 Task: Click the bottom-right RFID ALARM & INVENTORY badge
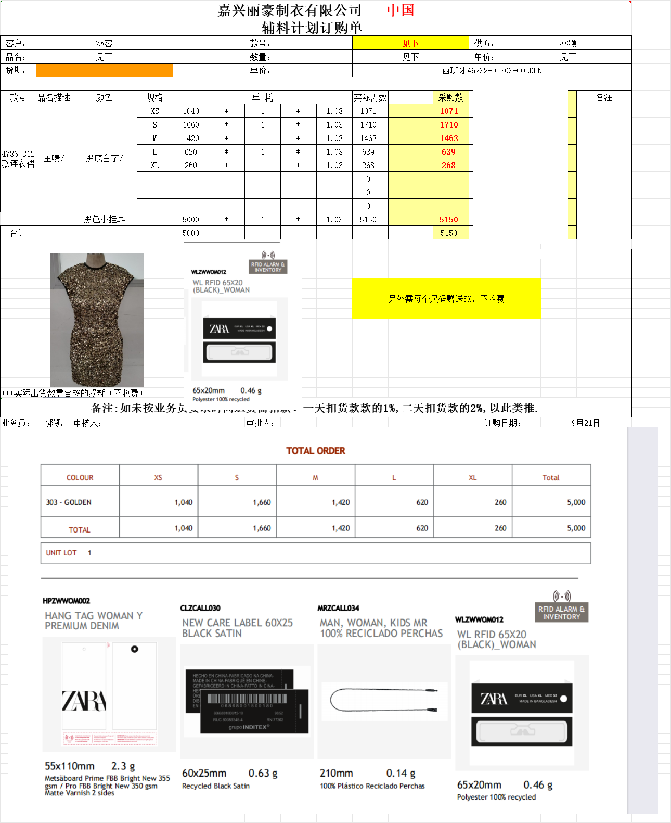(561, 613)
